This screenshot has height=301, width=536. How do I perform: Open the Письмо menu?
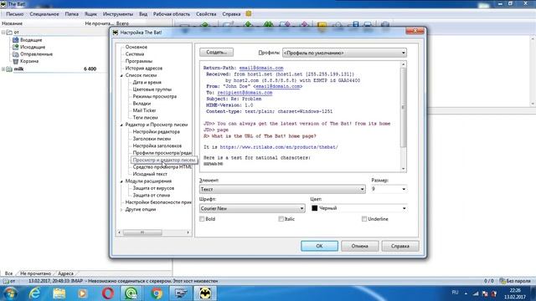coord(15,14)
